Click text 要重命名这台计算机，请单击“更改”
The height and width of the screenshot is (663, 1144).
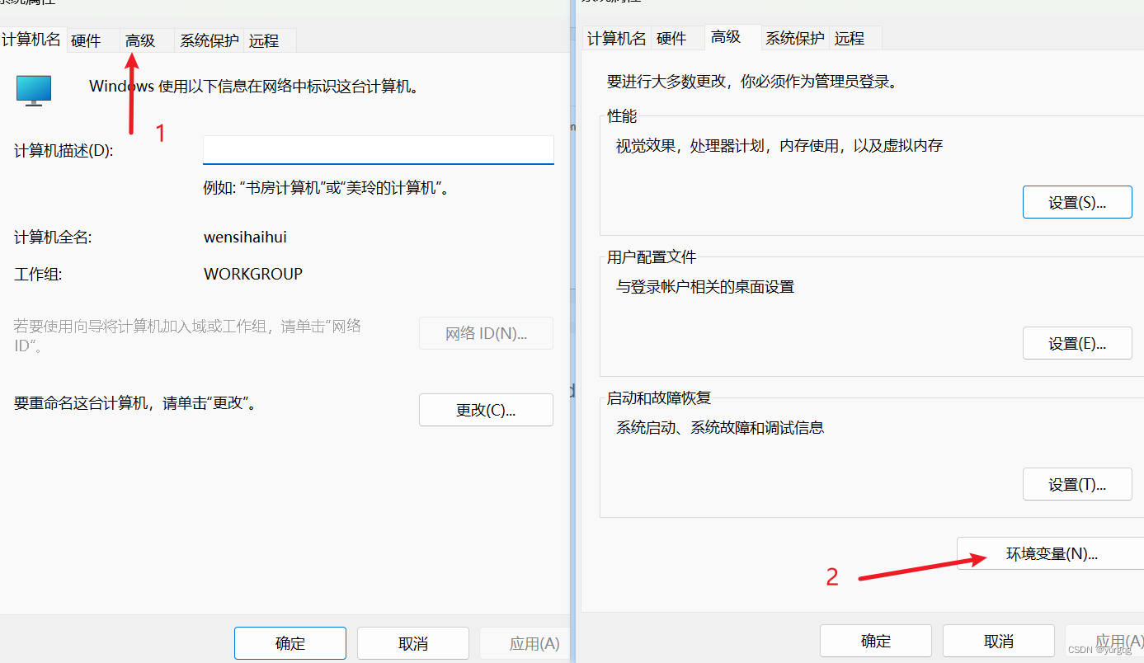[135, 403]
